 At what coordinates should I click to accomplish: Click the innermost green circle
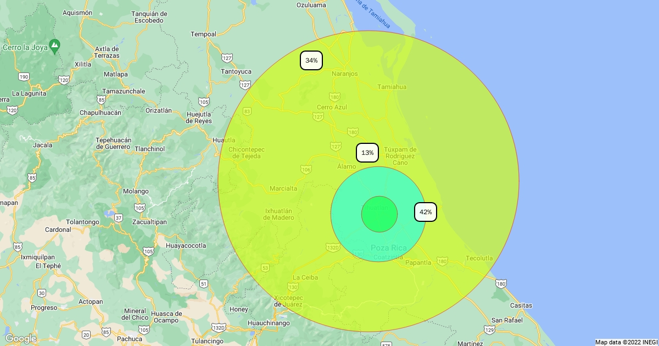point(379,214)
